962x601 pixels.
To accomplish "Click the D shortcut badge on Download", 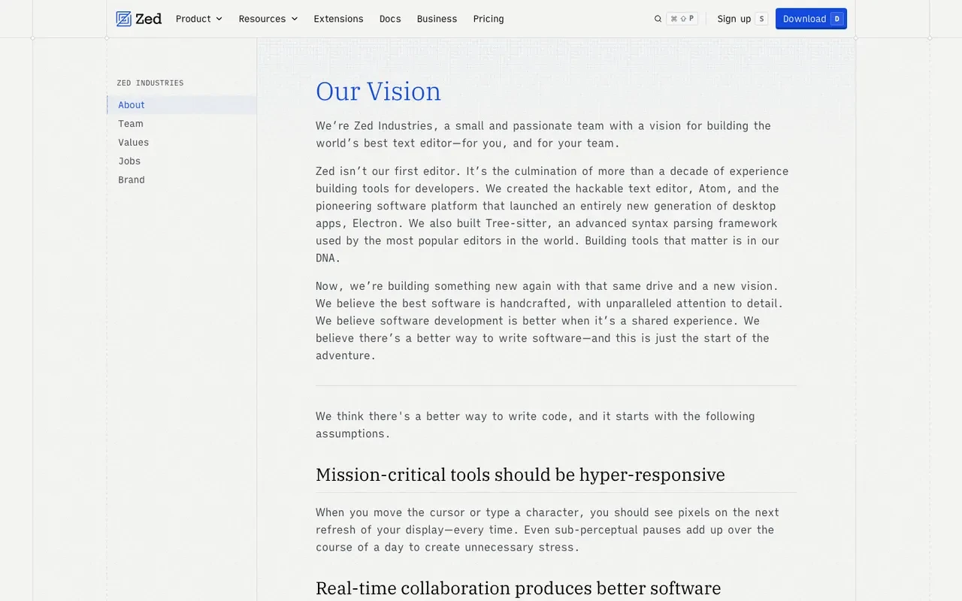I will (x=836, y=19).
